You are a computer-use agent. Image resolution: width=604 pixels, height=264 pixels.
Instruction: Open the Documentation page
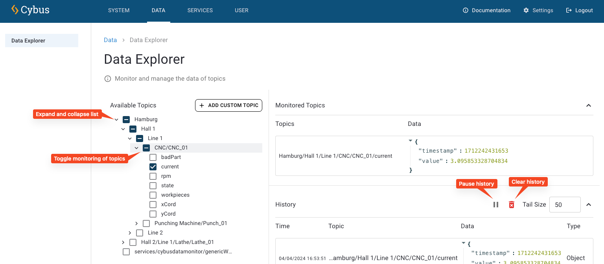coord(486,10)
